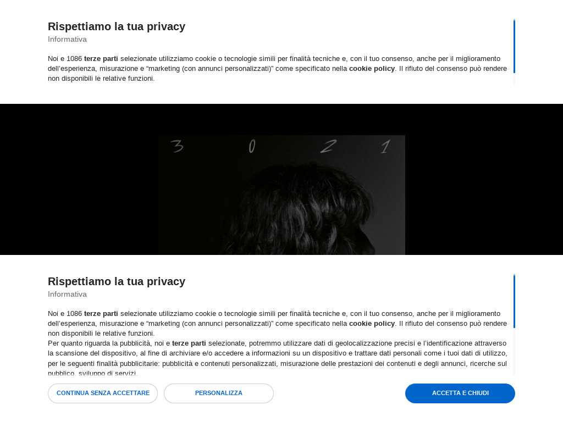
Task: Open "terze parti" link in the upper privacy notice
Action: [x=101, y=59]
